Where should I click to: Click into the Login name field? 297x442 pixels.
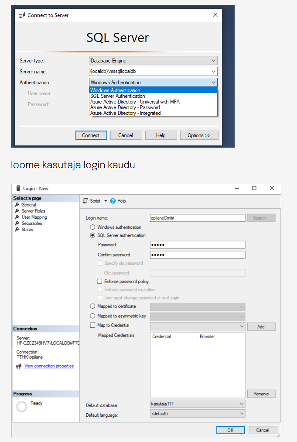tap(197, 218)
